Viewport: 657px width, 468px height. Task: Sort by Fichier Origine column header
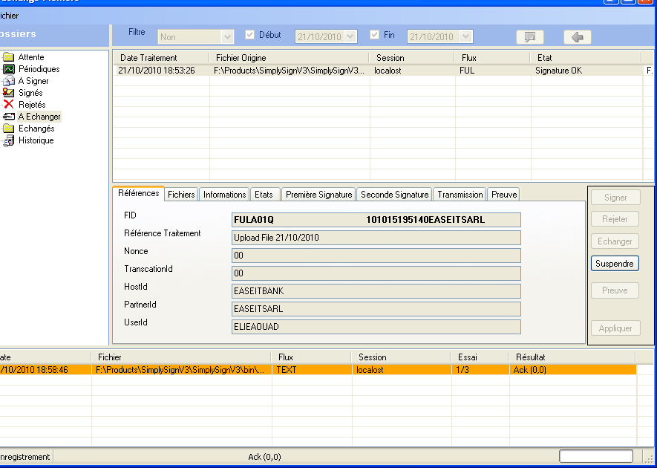(290, 58)
